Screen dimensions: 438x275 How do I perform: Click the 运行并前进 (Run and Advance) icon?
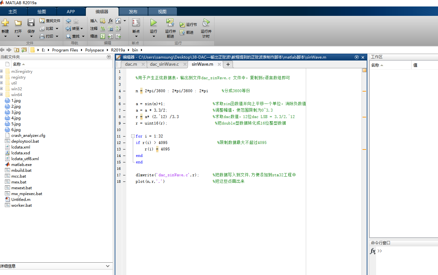coord(170,22)
